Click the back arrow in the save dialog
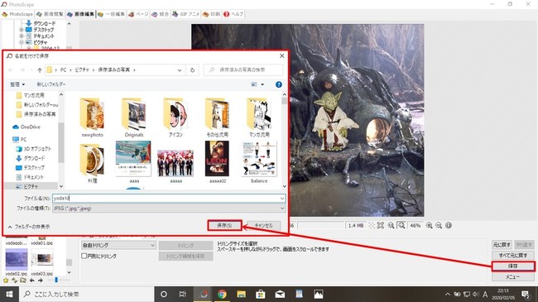This screenshot has width=538, height=302. click(x=11, y=70)
